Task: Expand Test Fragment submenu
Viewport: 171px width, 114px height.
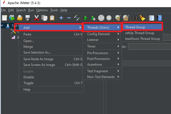Action: coord(102,71)
